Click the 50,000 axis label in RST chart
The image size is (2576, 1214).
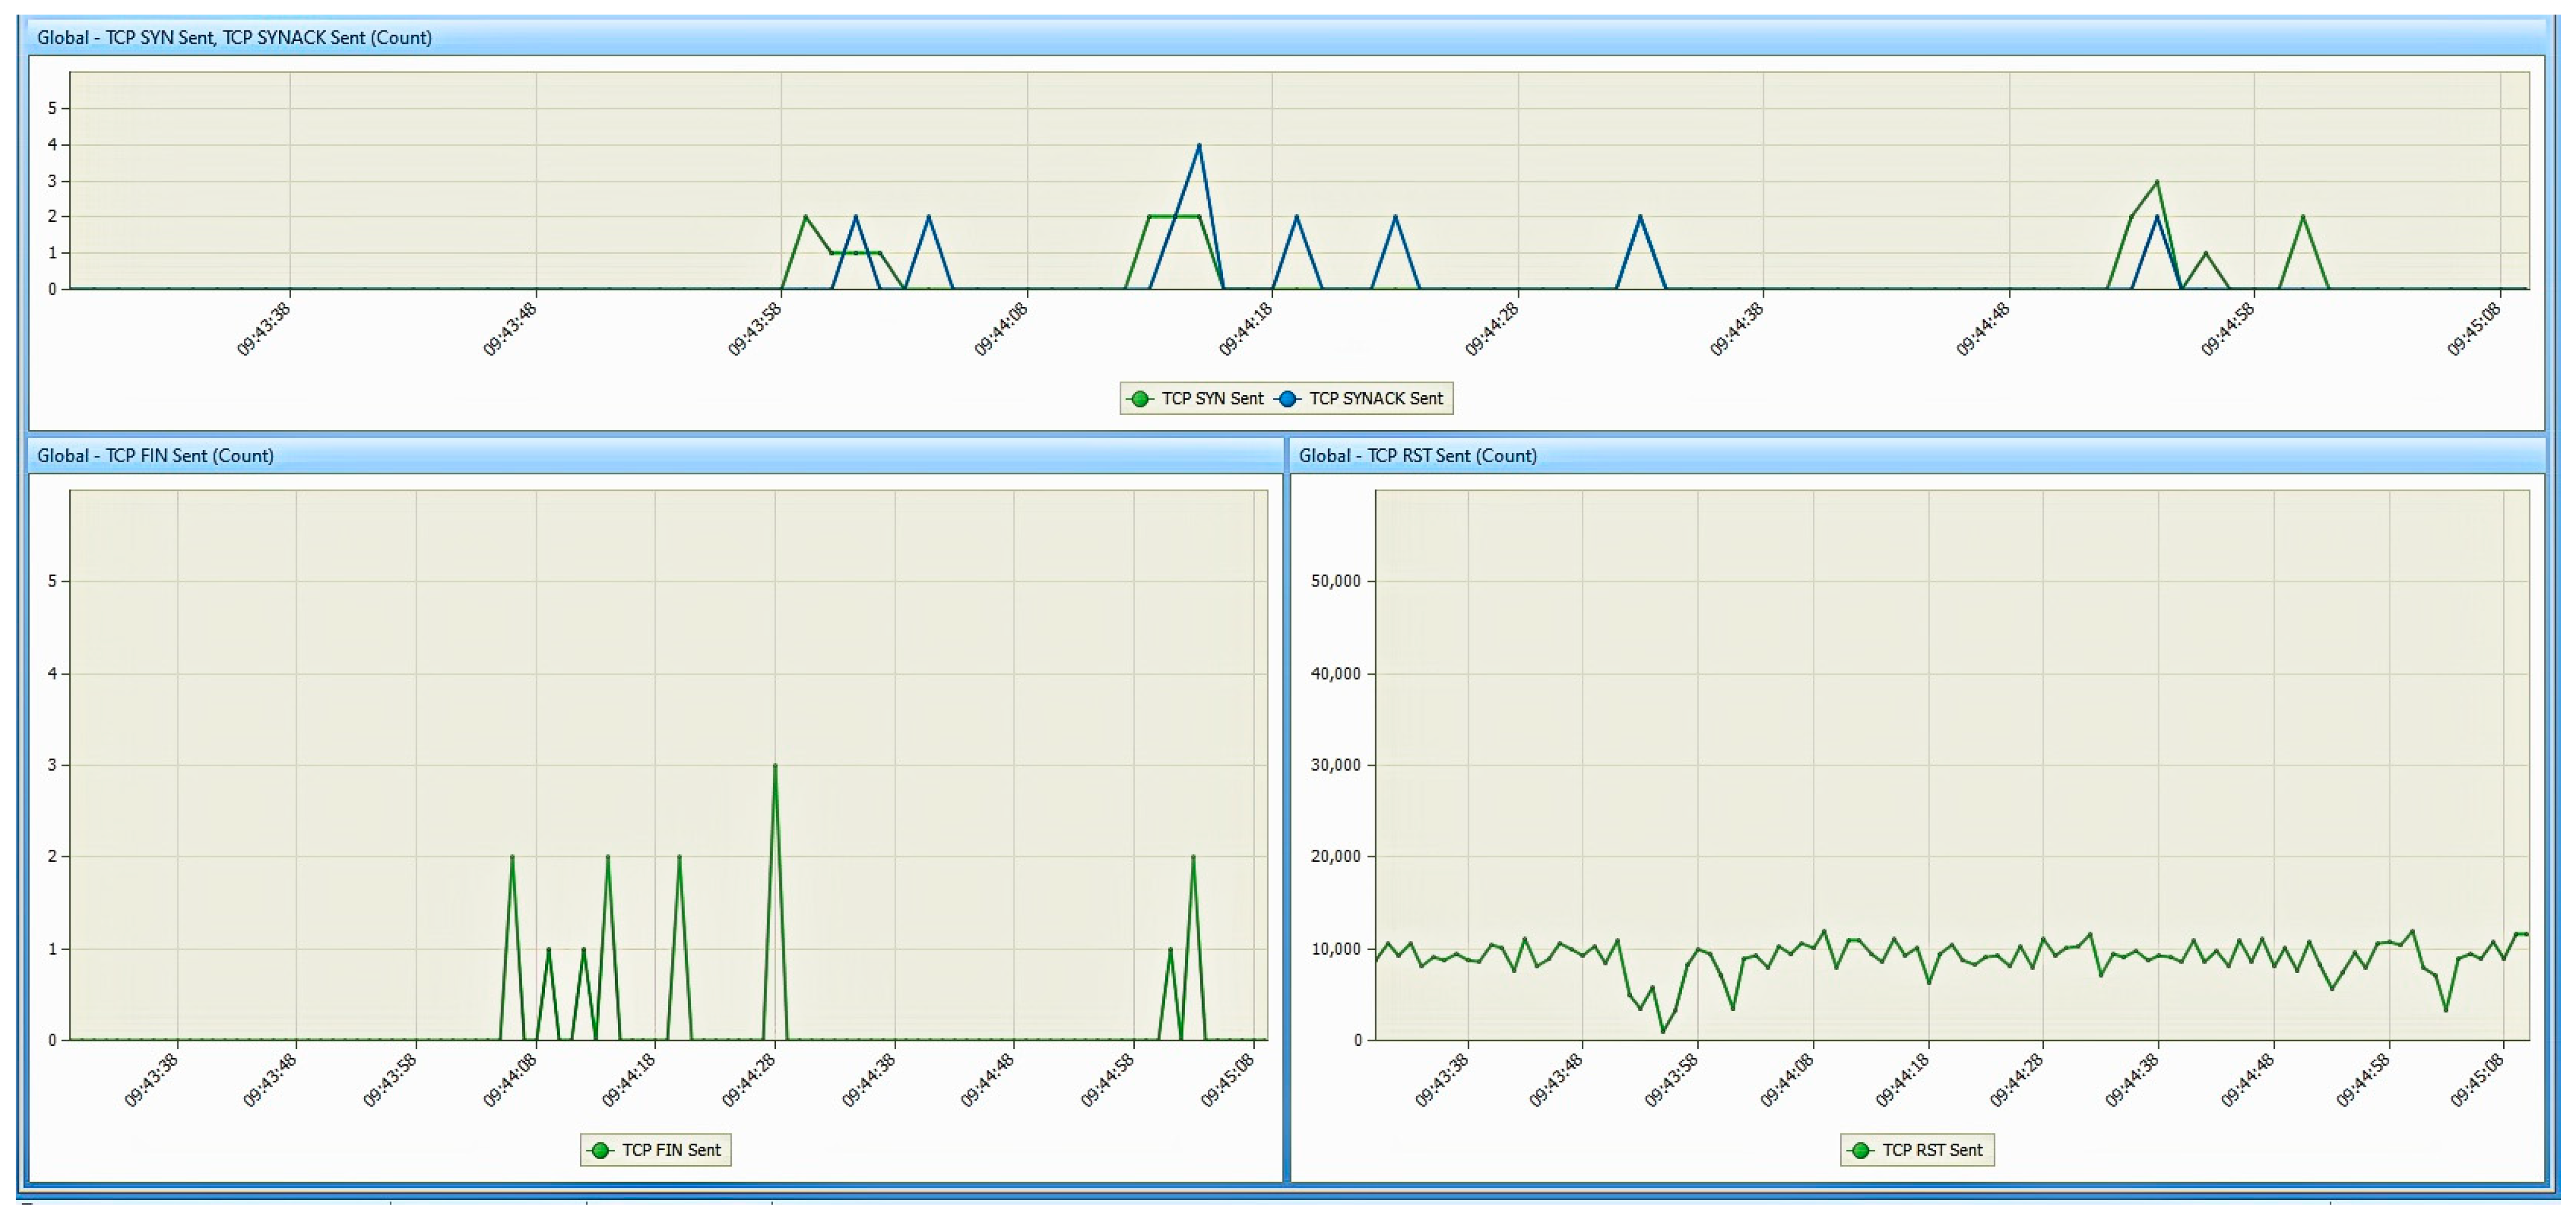click(x=1335, y=582)
